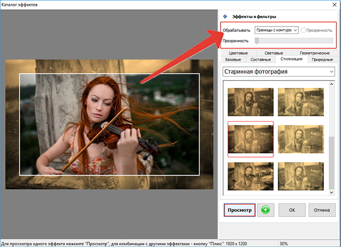Click the thumbnail list scroll-down arrow
The image size is (341, 247).
tap(331, 192)
